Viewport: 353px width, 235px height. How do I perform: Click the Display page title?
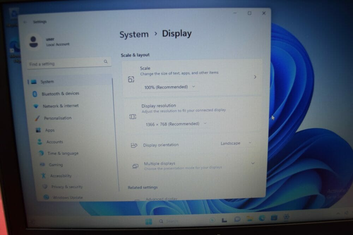177,33
